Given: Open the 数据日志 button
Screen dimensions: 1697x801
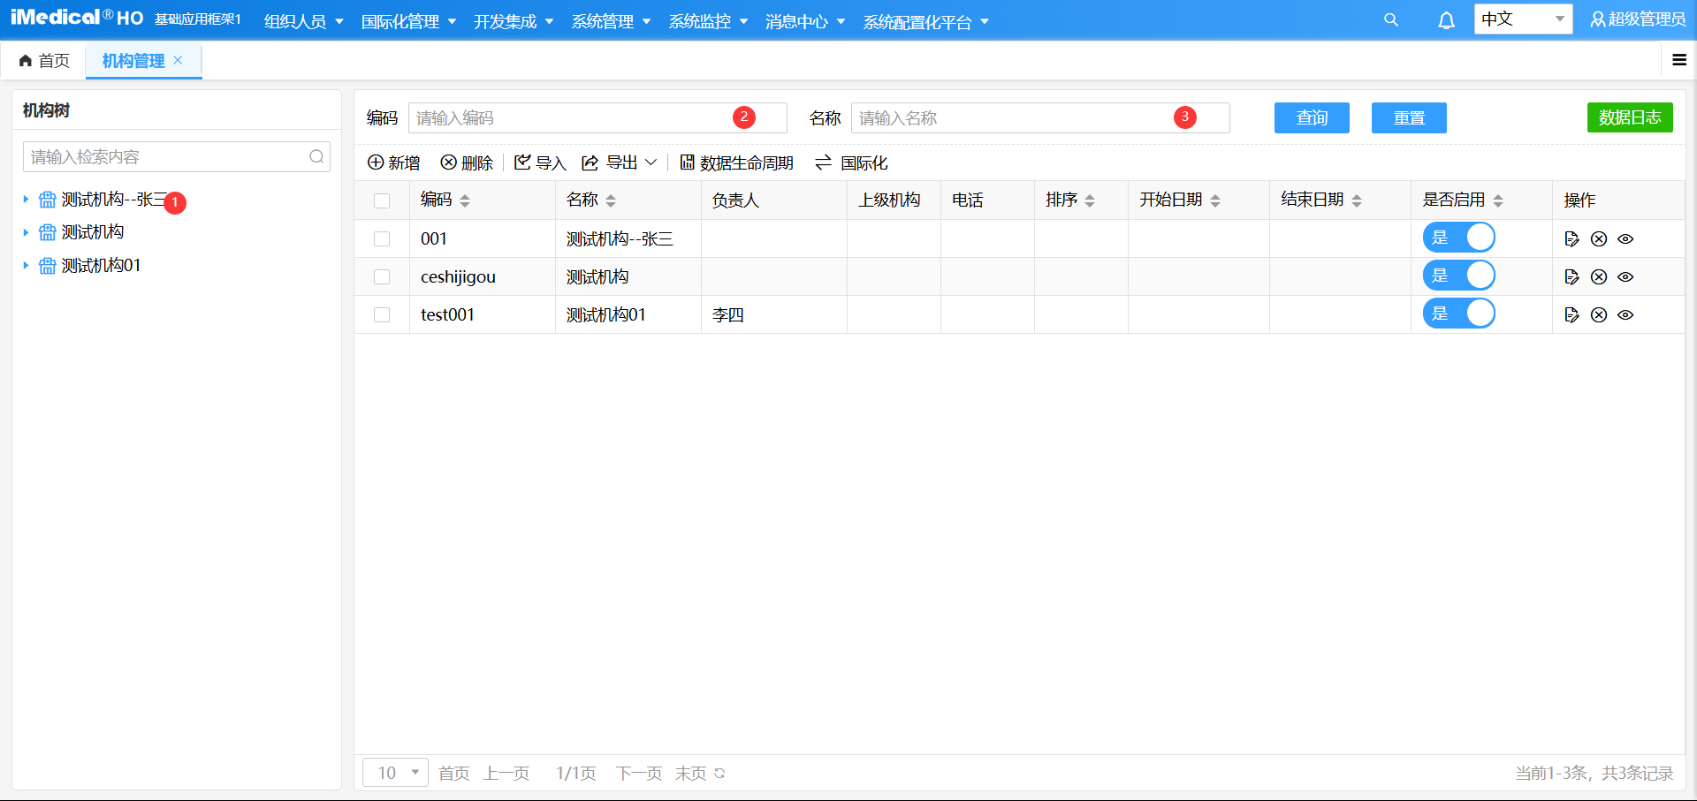Looking at the screenshot, I should (1629, 117).
